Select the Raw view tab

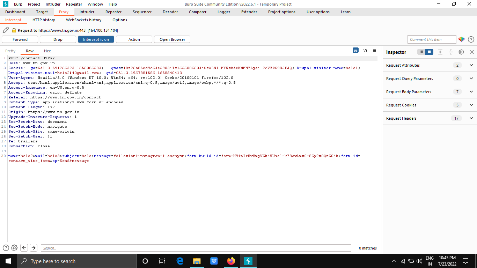[x=30, y=51]
